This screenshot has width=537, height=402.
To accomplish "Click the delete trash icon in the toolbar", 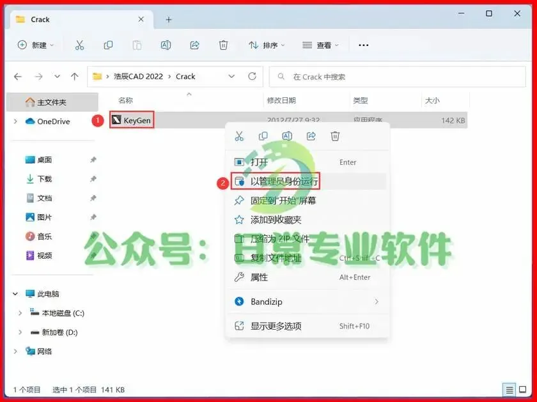I will coord(223,45).
